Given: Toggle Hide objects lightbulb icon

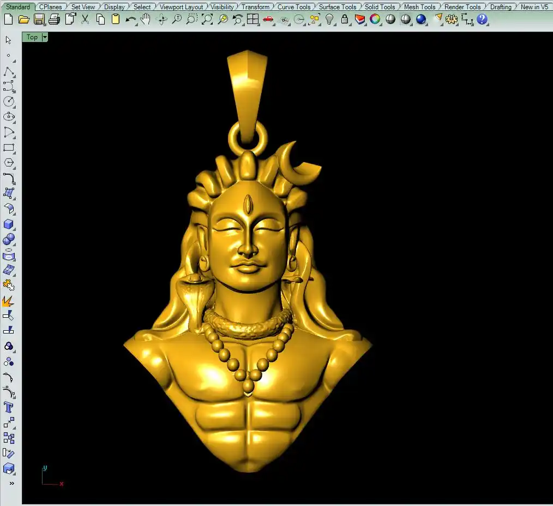Looking at the screenshot, I should [329, 20].
